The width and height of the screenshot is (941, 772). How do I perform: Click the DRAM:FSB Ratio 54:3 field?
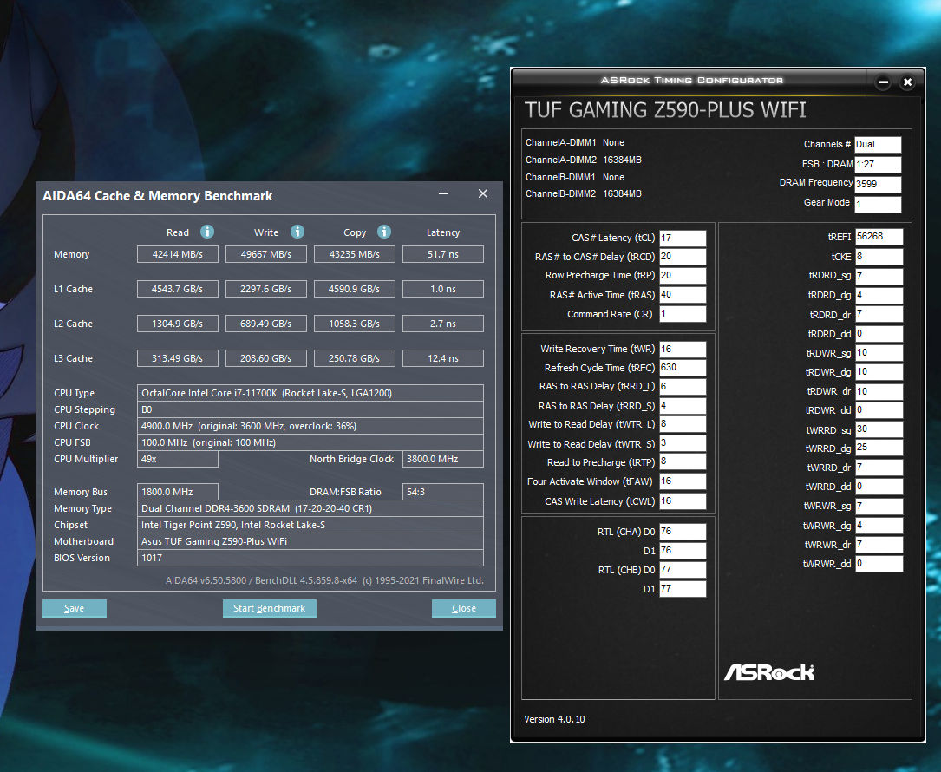tap(443, 492)
